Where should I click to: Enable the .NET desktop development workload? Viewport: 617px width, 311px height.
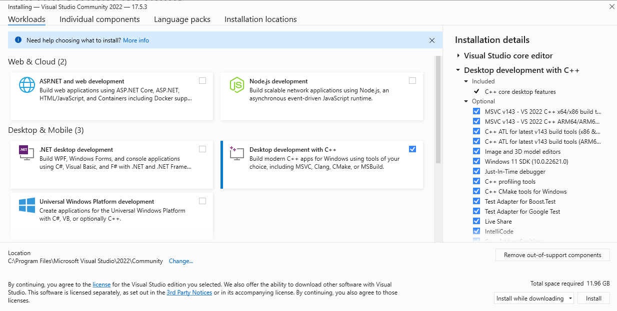point(202,149)
